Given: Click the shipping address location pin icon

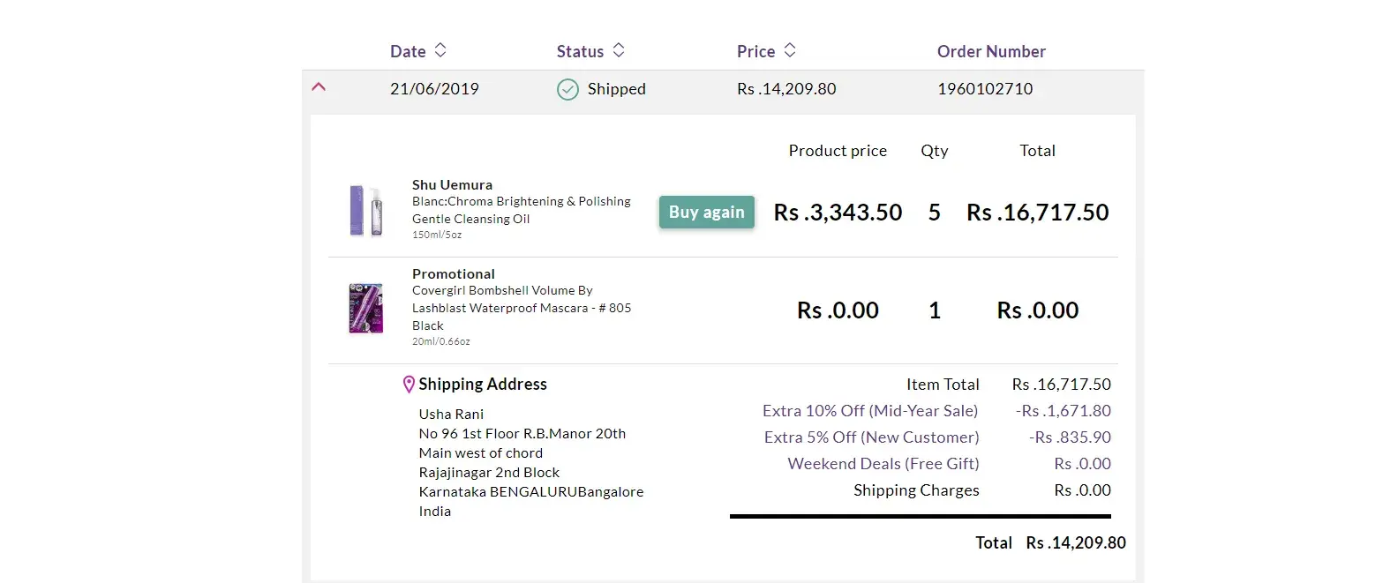Looking at the screenshot, I should [409, 385].
